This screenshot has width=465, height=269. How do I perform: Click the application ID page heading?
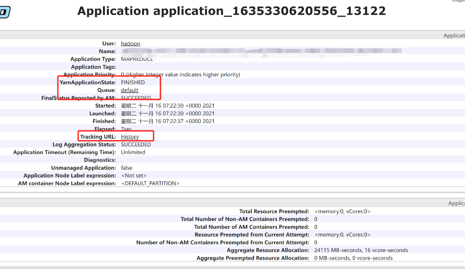coord(232,11)
